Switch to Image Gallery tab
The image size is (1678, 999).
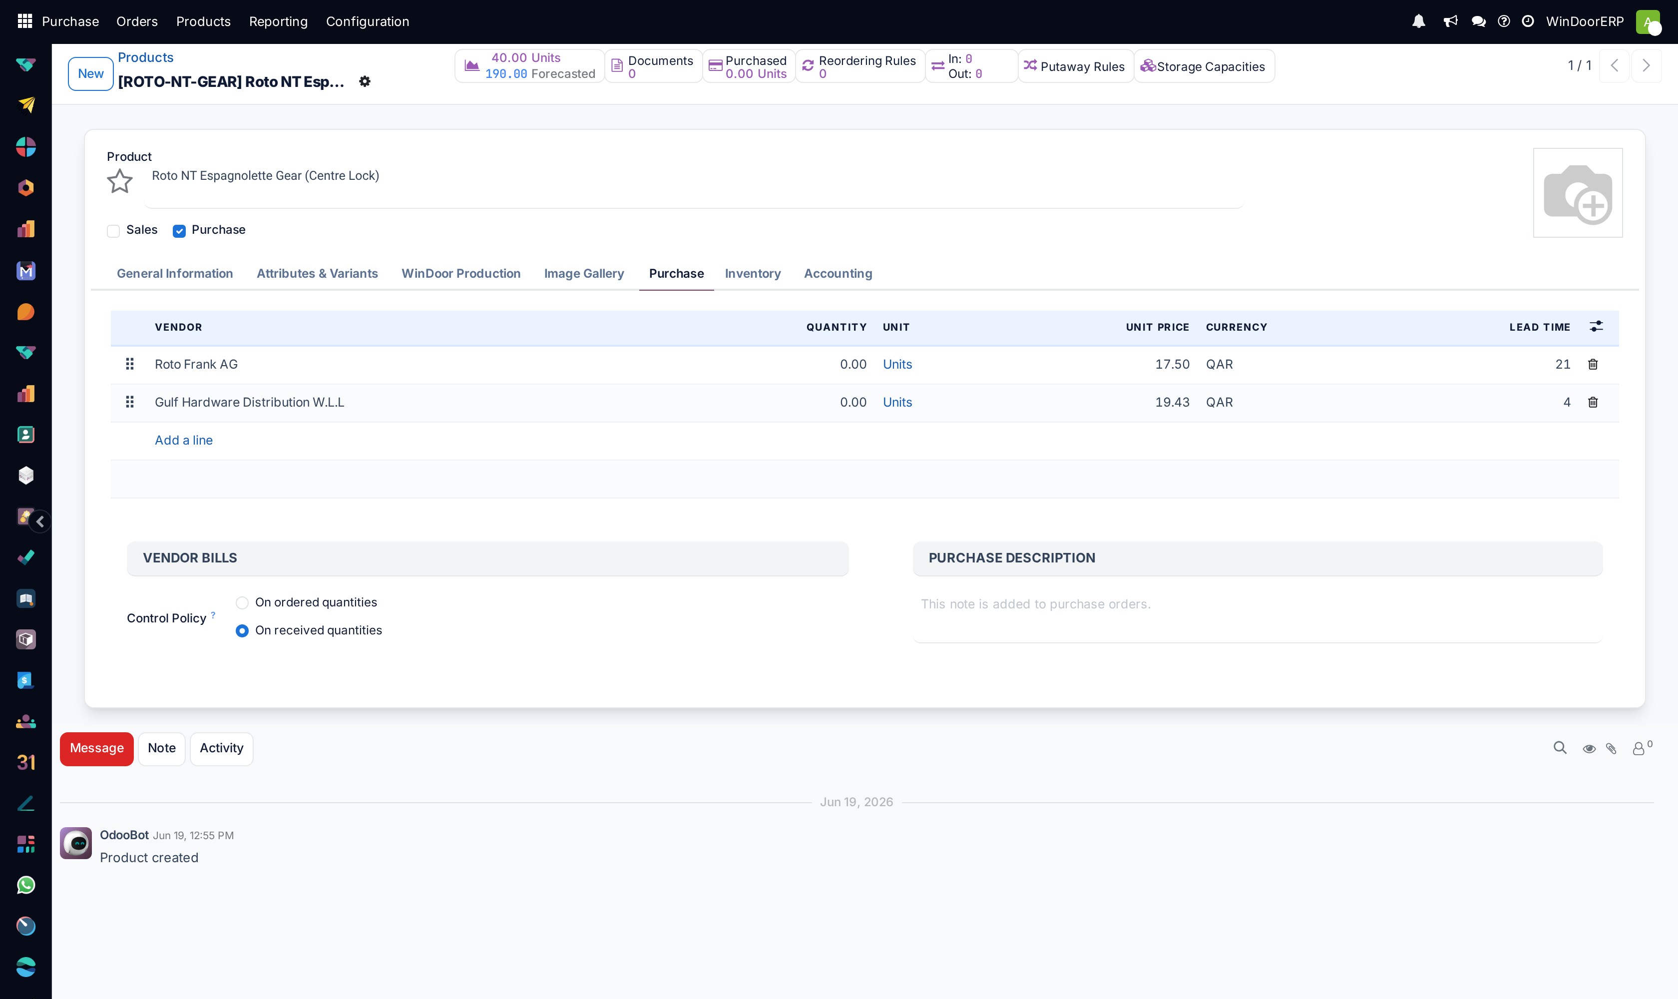pyautogui.click(x=584, y=273)
